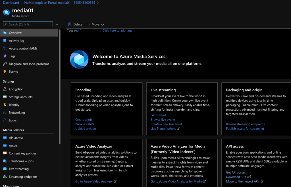Click Publish assets for streaming link
The image size is (291, 187).
click(245, 128)
